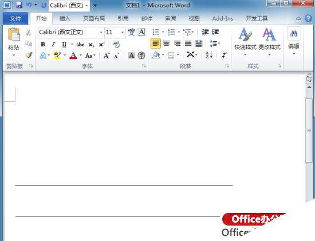315x241 pixels.
Task: Open Font dialog launcher
Action: (x=144, y=66)
